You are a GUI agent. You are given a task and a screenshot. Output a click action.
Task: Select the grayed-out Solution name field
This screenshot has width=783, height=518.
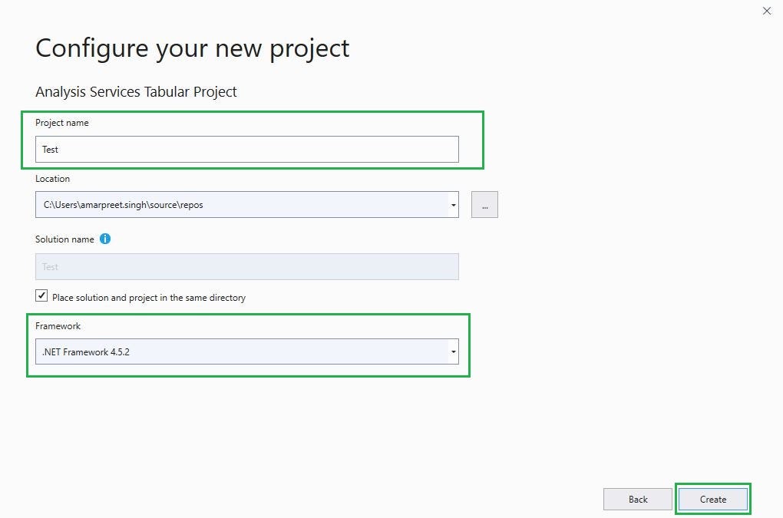(246, 266)
